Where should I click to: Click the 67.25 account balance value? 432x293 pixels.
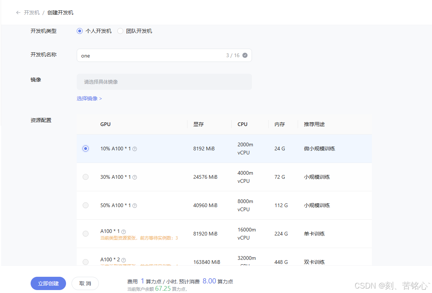coord(163,289)
